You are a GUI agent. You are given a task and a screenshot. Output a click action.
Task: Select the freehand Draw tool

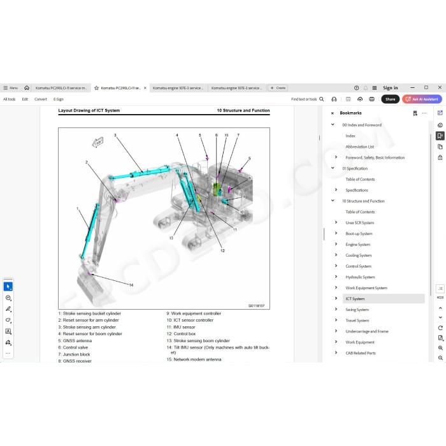pyautogui.click(x=8, y=320)
